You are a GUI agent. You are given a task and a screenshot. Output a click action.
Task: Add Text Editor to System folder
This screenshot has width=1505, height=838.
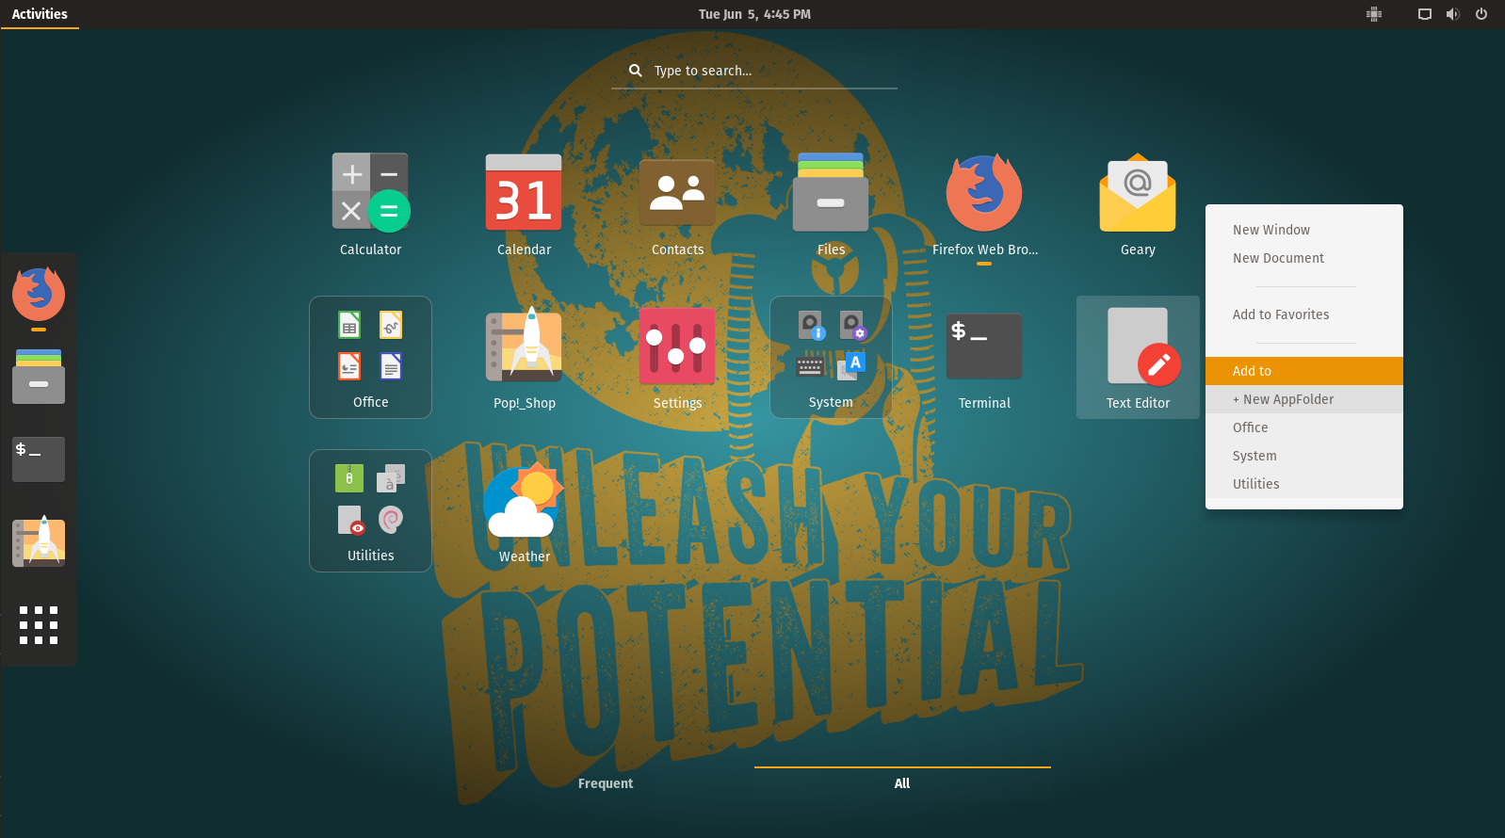pyautogui.click(x=1304, y=456)
